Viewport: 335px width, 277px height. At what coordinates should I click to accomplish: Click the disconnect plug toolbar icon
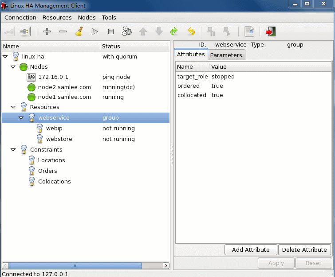26,32
